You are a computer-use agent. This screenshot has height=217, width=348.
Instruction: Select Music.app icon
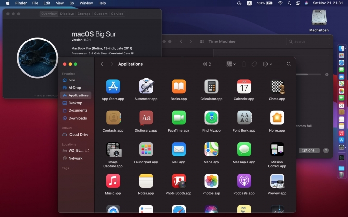tap(113, 181)
